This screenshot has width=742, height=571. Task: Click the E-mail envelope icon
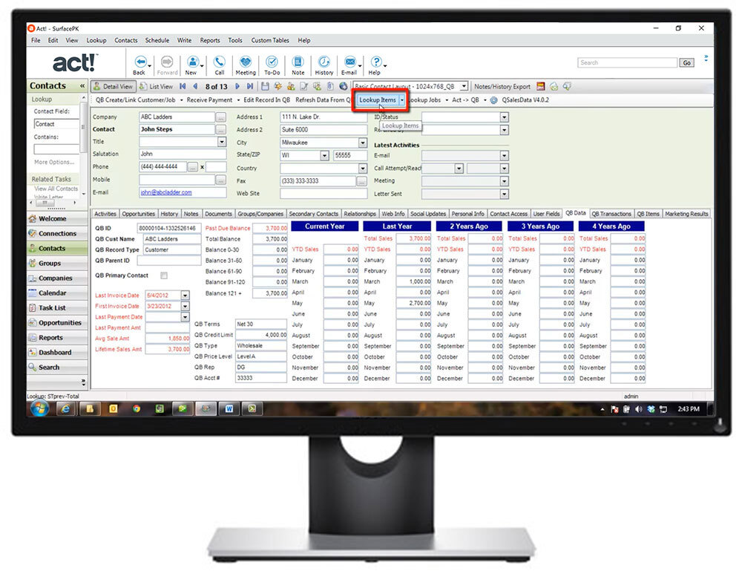(349, 62)
